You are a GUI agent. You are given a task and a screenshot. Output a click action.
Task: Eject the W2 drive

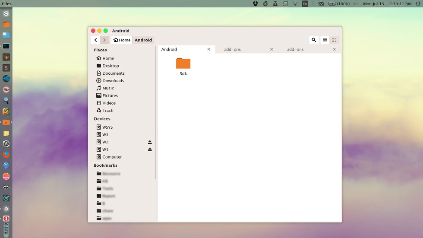[x=150, y=142]
